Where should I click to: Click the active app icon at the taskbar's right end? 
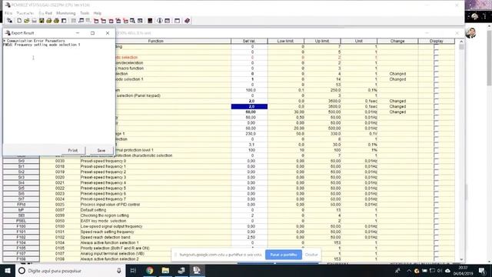click(197, 270)
